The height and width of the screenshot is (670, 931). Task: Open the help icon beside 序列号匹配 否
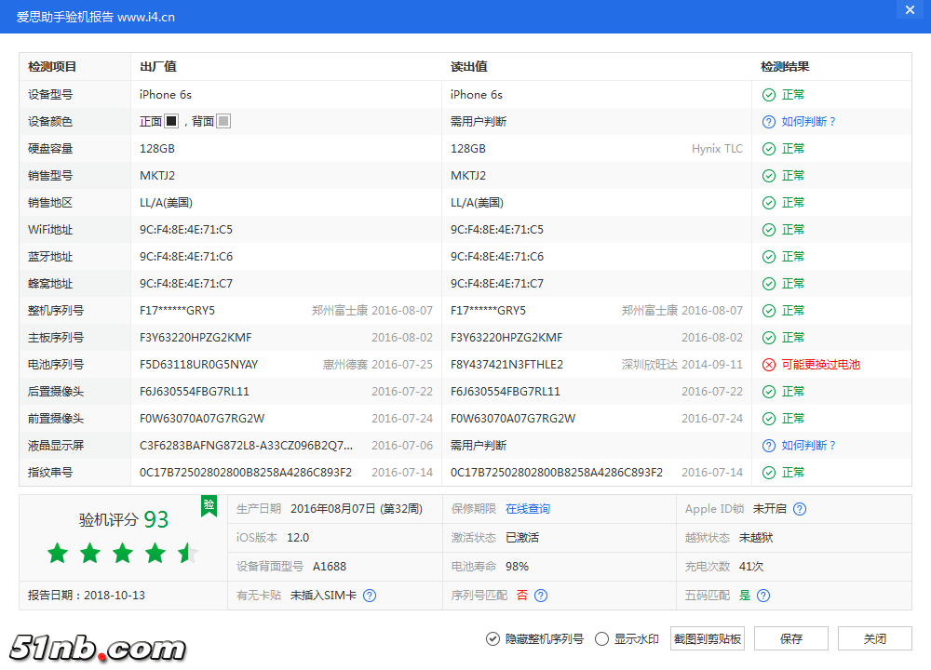point(541,596)
